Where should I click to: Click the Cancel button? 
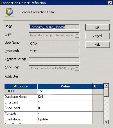98,36
